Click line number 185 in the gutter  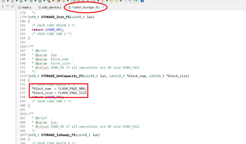pos(22,42)
